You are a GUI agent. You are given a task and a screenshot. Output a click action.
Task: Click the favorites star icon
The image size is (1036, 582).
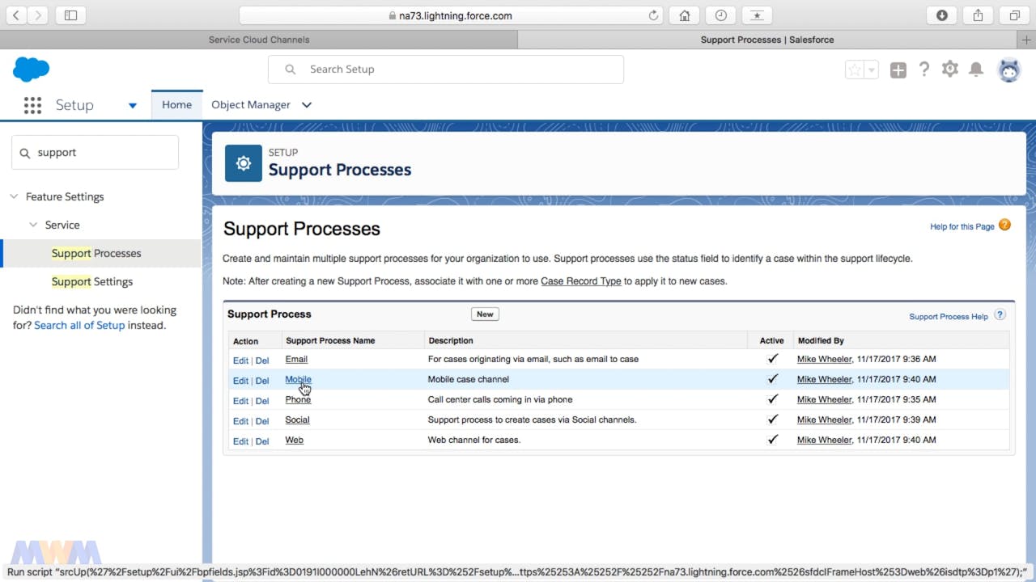[x=854, y=70]
